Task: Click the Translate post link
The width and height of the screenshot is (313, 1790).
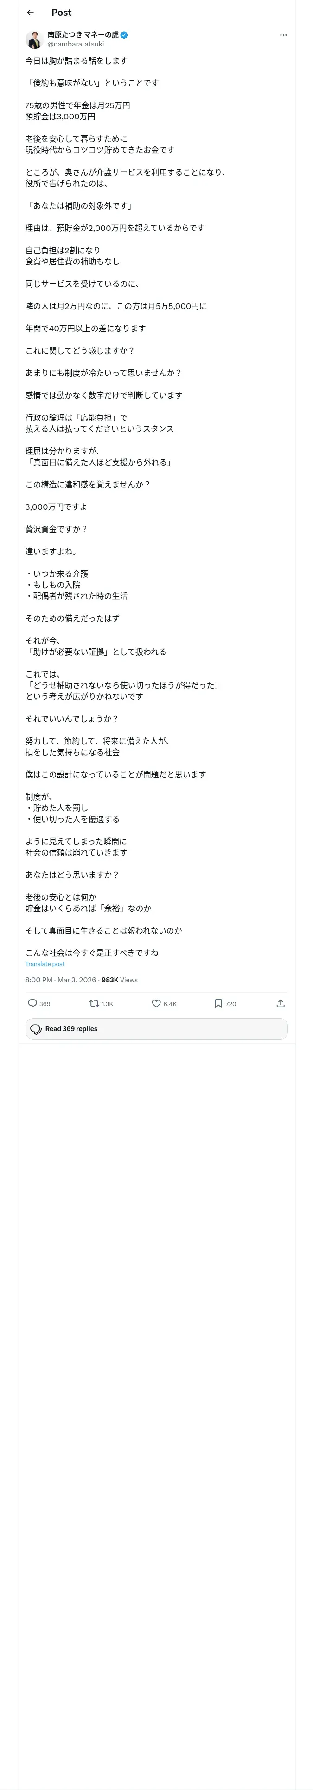Action: pyautogui.click(x=45, y=964)
